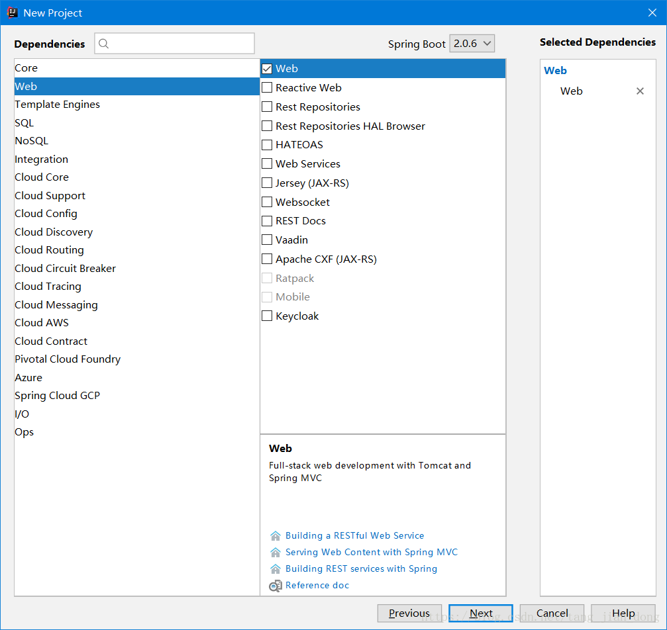Open the SQL category
This screenshot has height=630, width=667.
click(x=136, y=123)
